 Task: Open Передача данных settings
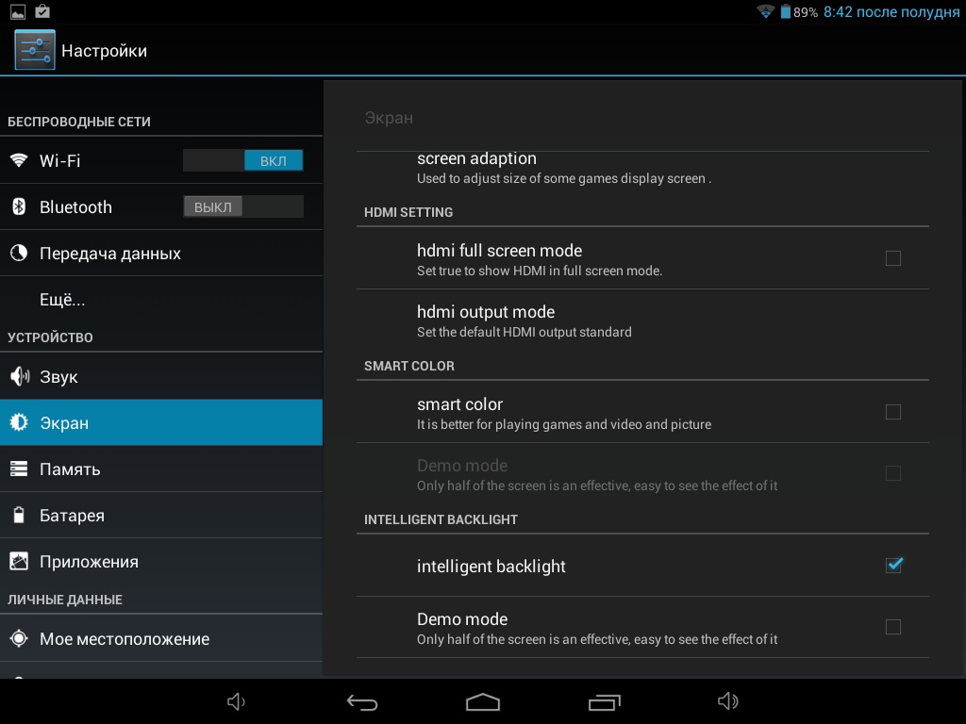(x=109, y=254)
